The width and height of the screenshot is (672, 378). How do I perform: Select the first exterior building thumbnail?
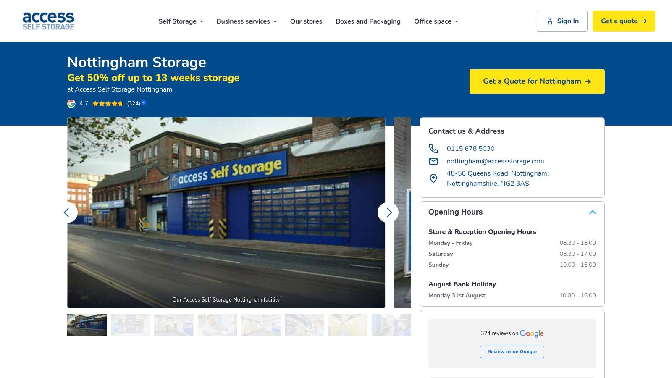tap(87, 325)
